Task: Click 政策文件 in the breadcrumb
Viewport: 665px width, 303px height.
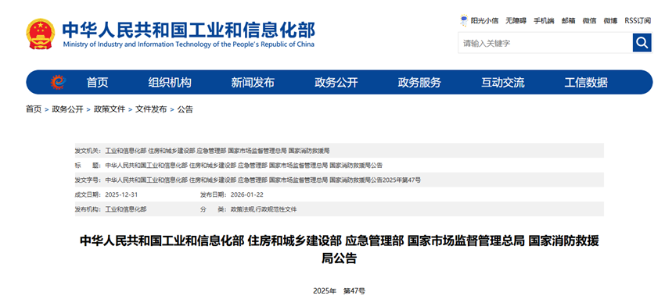Action: [110, 109]
